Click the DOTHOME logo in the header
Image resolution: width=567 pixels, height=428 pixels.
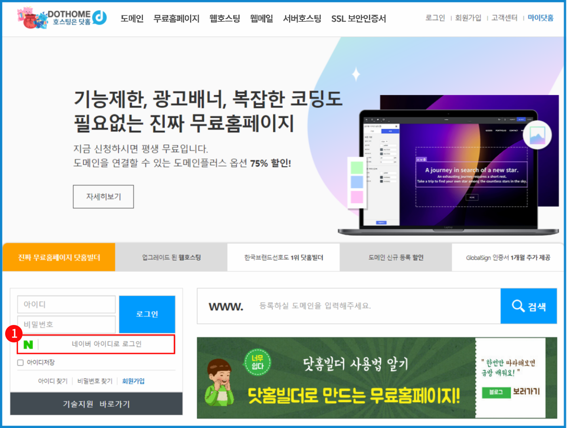click(x=63, y=18)
